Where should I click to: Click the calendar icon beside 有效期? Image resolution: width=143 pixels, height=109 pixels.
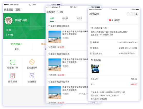91,42
